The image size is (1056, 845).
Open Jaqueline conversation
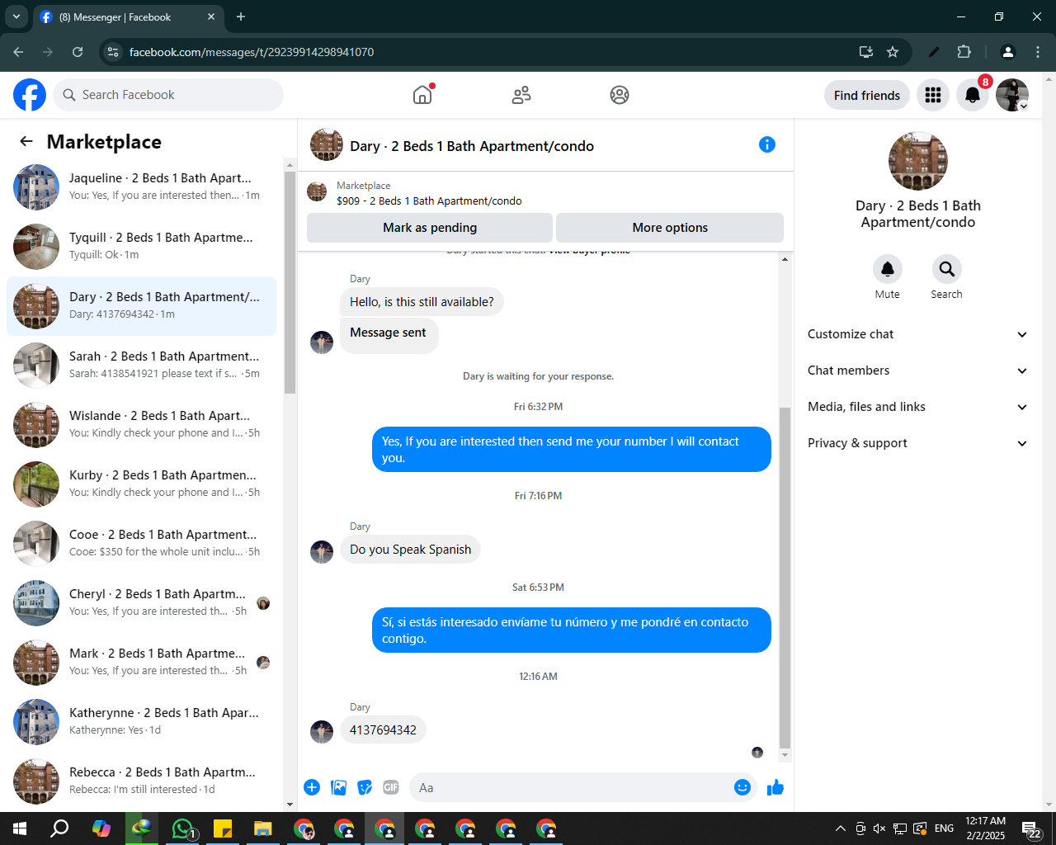(x=141, y=187)
